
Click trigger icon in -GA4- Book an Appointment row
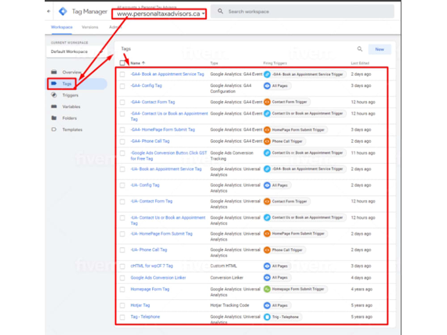(x=267, y=74)
